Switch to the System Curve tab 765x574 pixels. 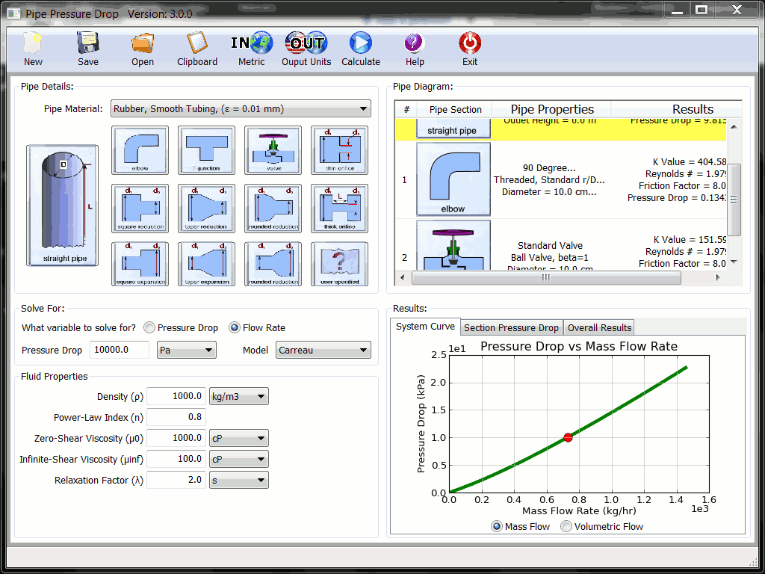tap(425, 327)
